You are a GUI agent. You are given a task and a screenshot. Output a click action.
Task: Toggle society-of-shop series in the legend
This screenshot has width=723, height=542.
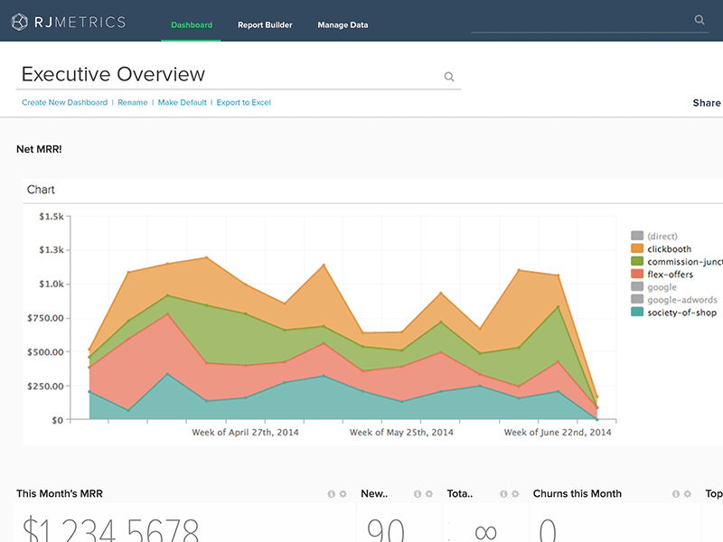[681, 313]
